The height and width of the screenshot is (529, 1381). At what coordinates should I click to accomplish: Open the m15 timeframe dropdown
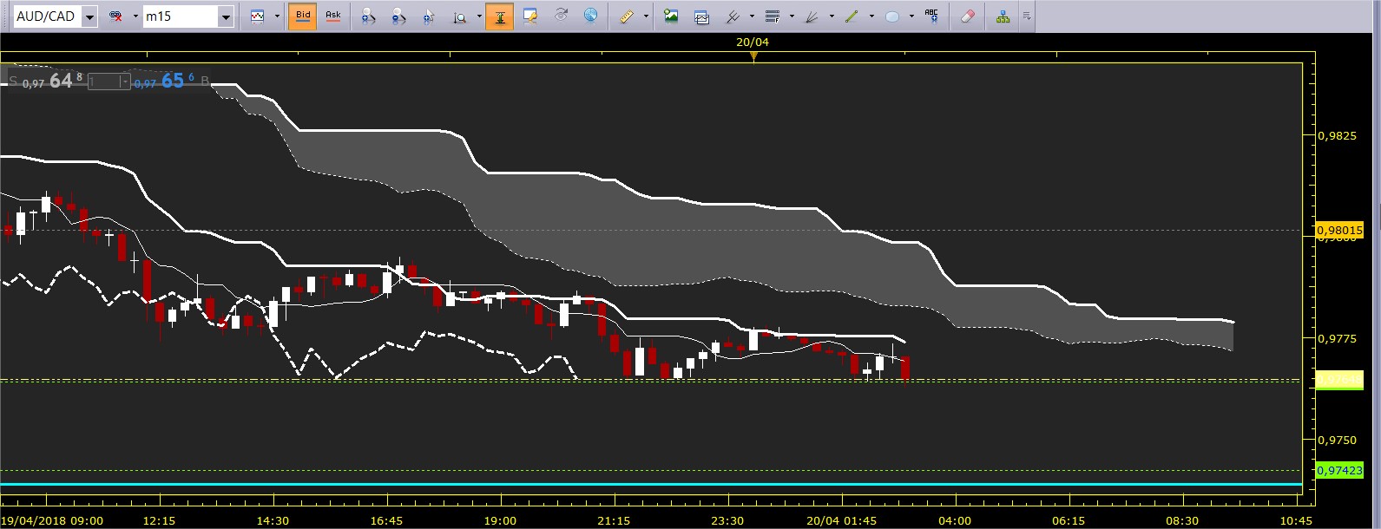click(x=226, y=16)
